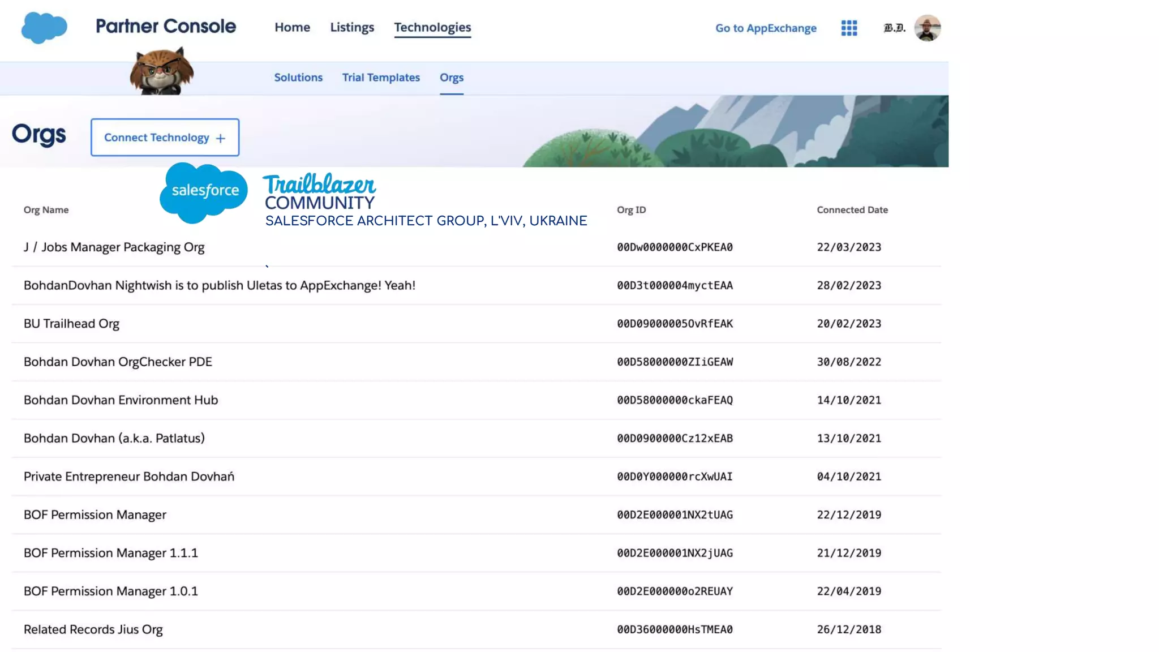Open BohdanDovhan Nightwish org row
This screenshot has height=652, width=1159.
476,285
